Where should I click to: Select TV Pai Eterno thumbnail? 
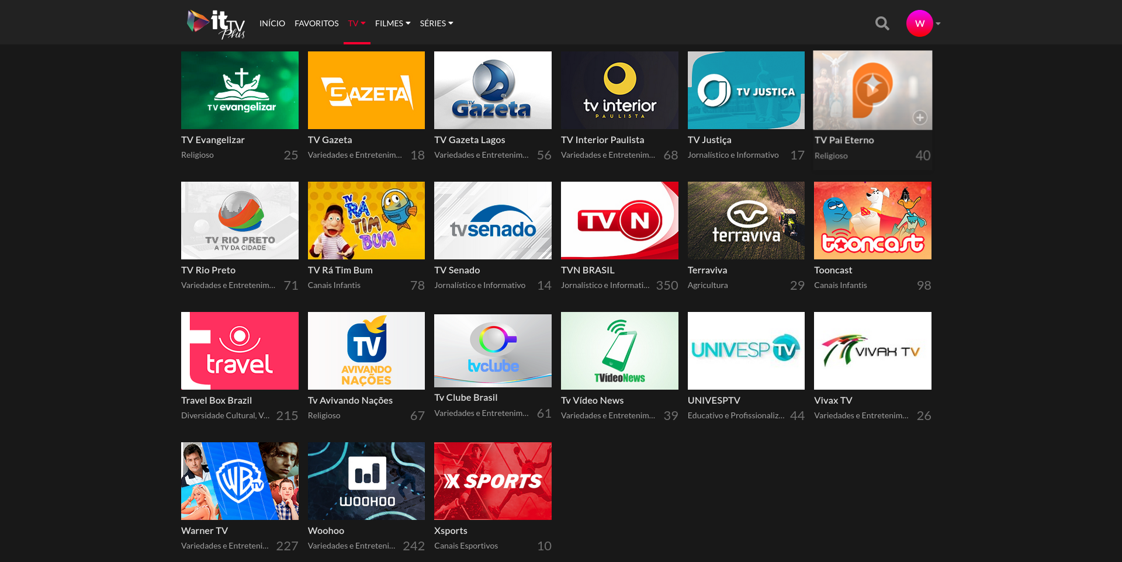pos(872,90)
